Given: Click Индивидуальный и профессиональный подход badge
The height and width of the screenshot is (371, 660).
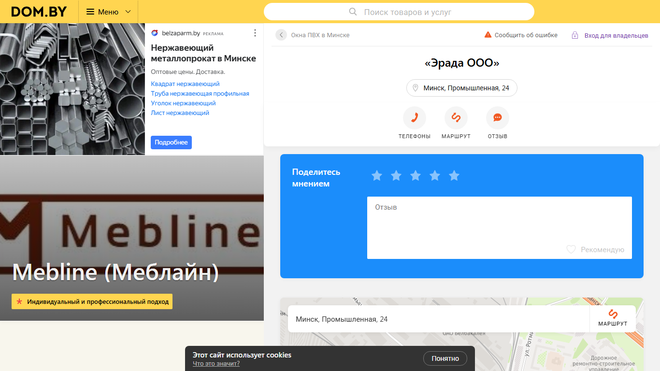Looking at the screenshot, I should point(92,301).
